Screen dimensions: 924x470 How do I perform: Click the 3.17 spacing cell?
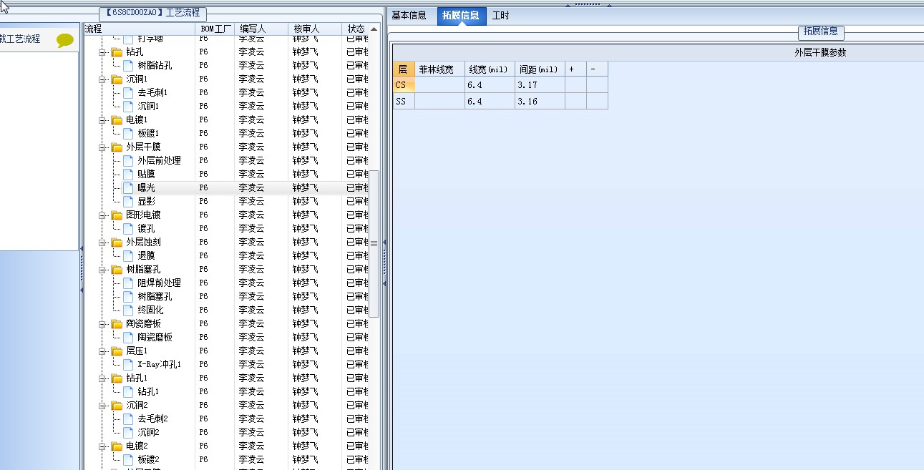pyautogui.click(x=540, y=85)
